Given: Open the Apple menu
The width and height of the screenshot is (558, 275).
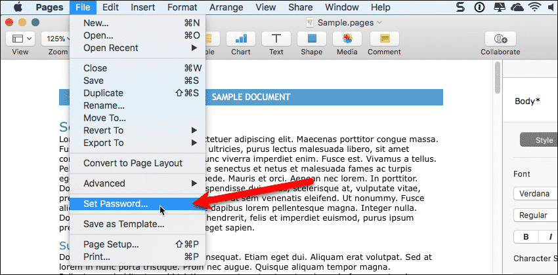Looking at the screenshot, I should (x=12, y=7).
